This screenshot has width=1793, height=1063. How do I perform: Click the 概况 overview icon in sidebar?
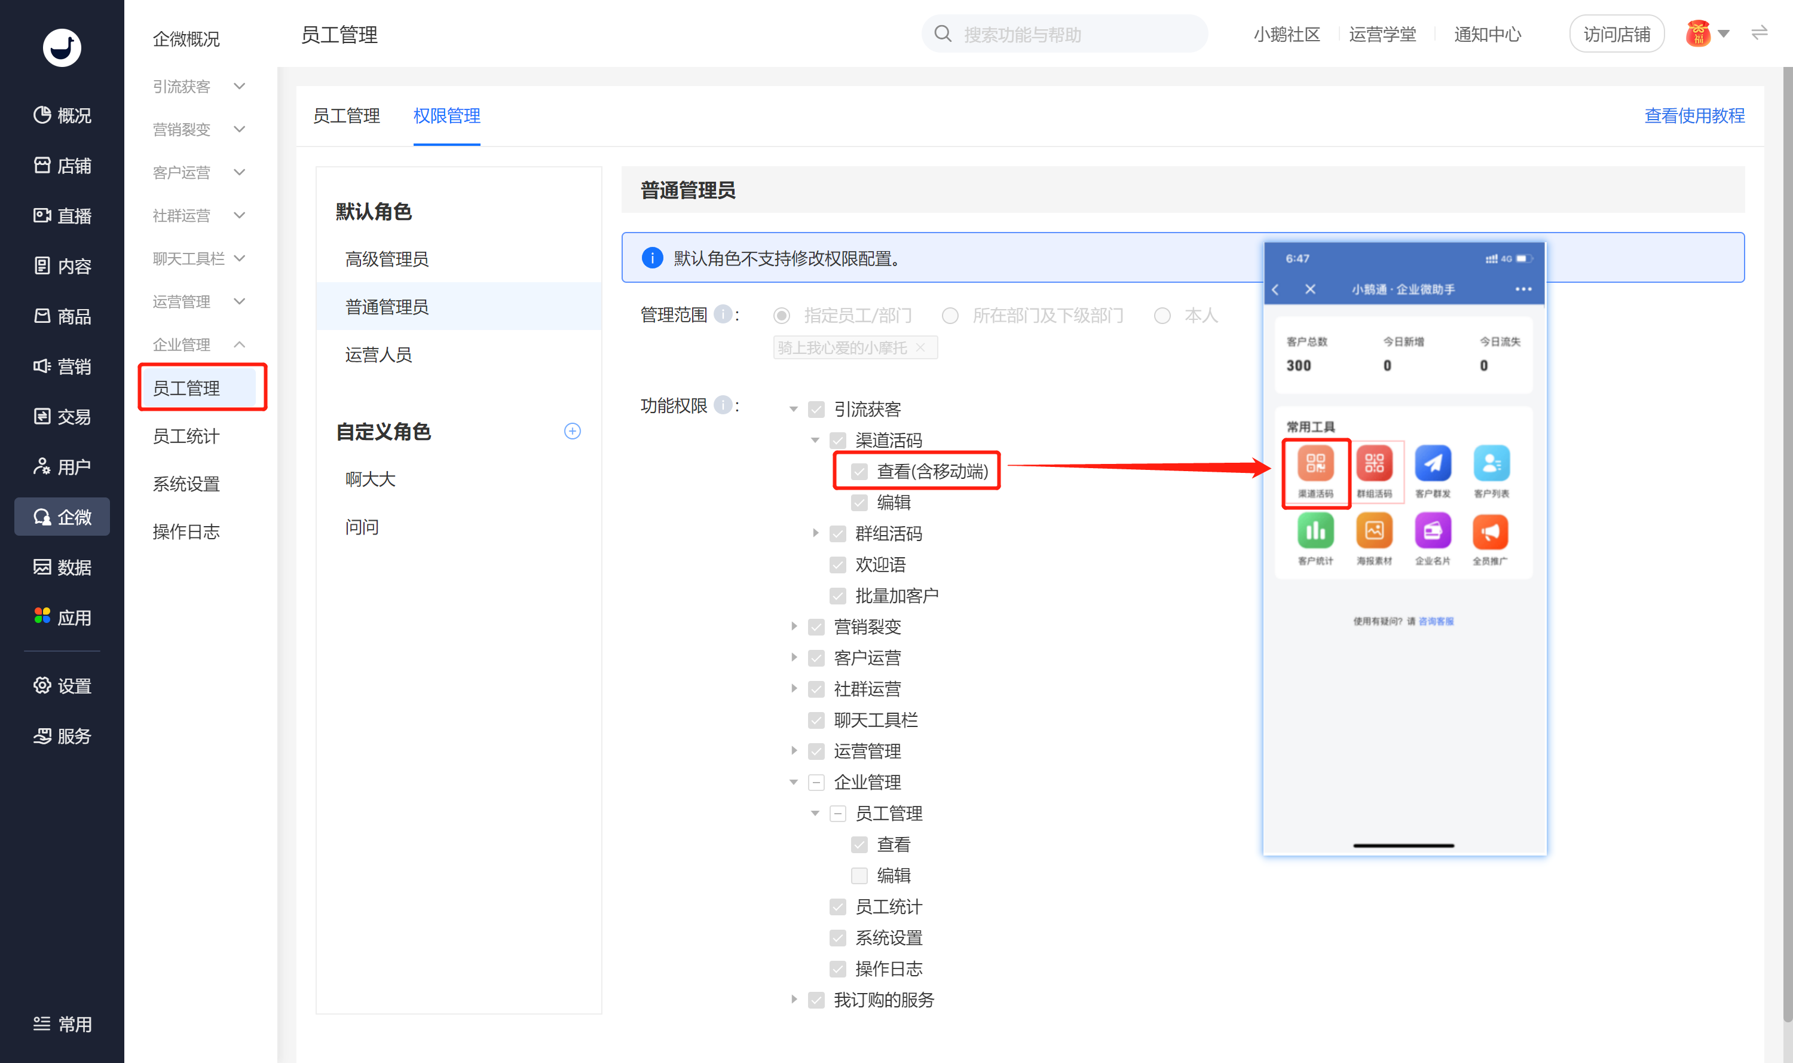(x=42, y=115)
